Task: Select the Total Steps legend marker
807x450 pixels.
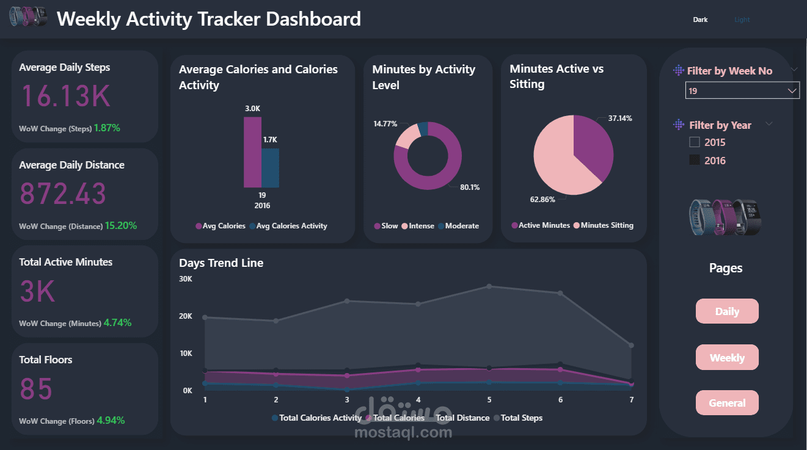Action: tap(496, 418)
